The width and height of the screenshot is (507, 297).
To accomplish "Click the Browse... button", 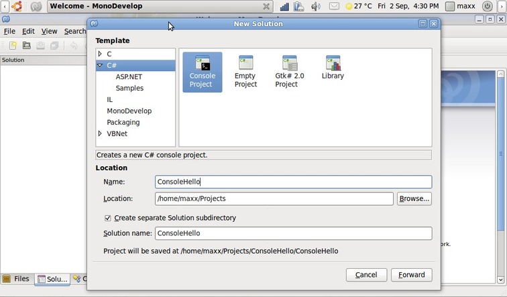I will [414, 198].
